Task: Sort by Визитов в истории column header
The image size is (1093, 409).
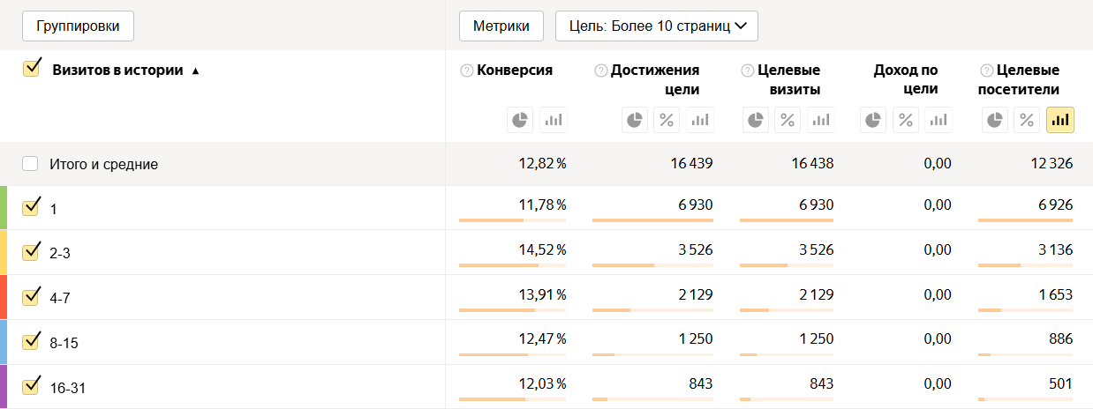Action: click(x=117, y=71)
